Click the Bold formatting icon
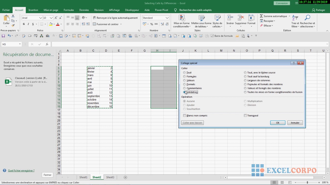The height and width of the screenshot is (185, 330). (24, 24)
